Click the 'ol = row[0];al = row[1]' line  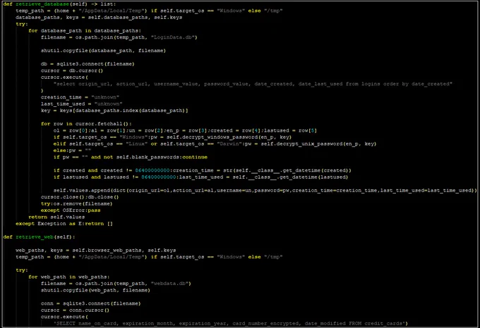pyautogui.click(x=185, y=131)
